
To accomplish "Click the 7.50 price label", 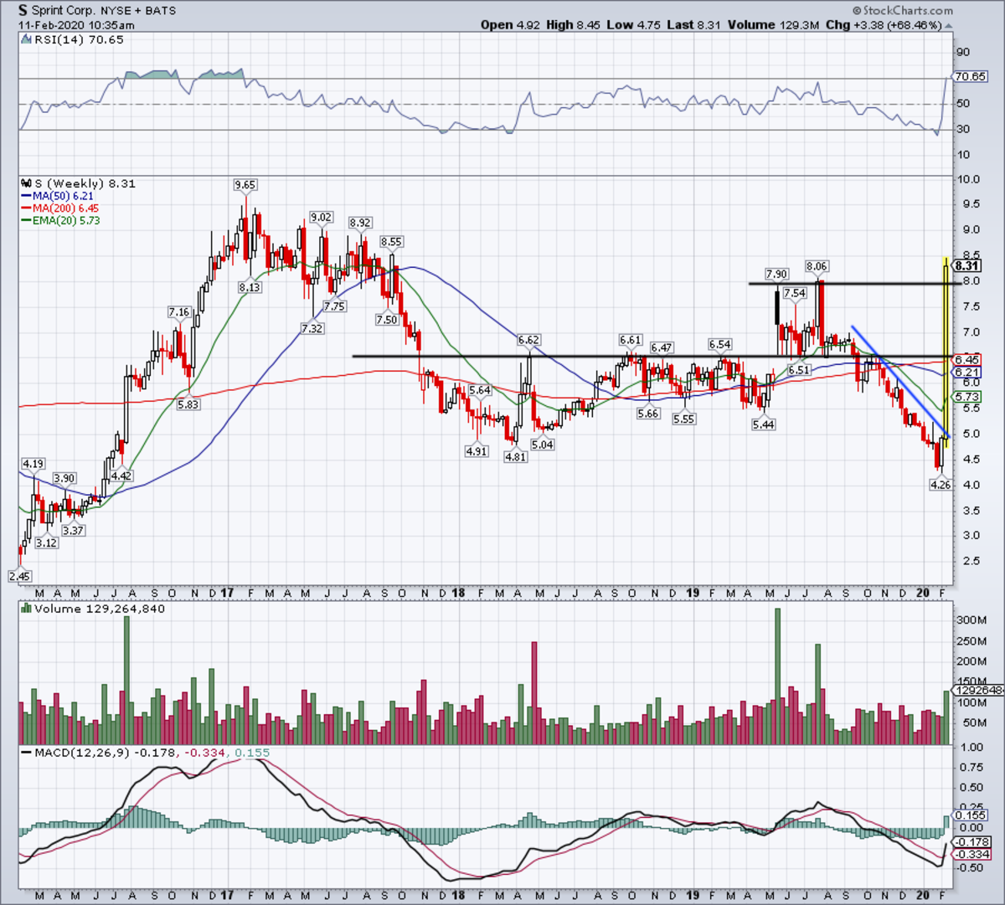I will click(x=388, y=319).
